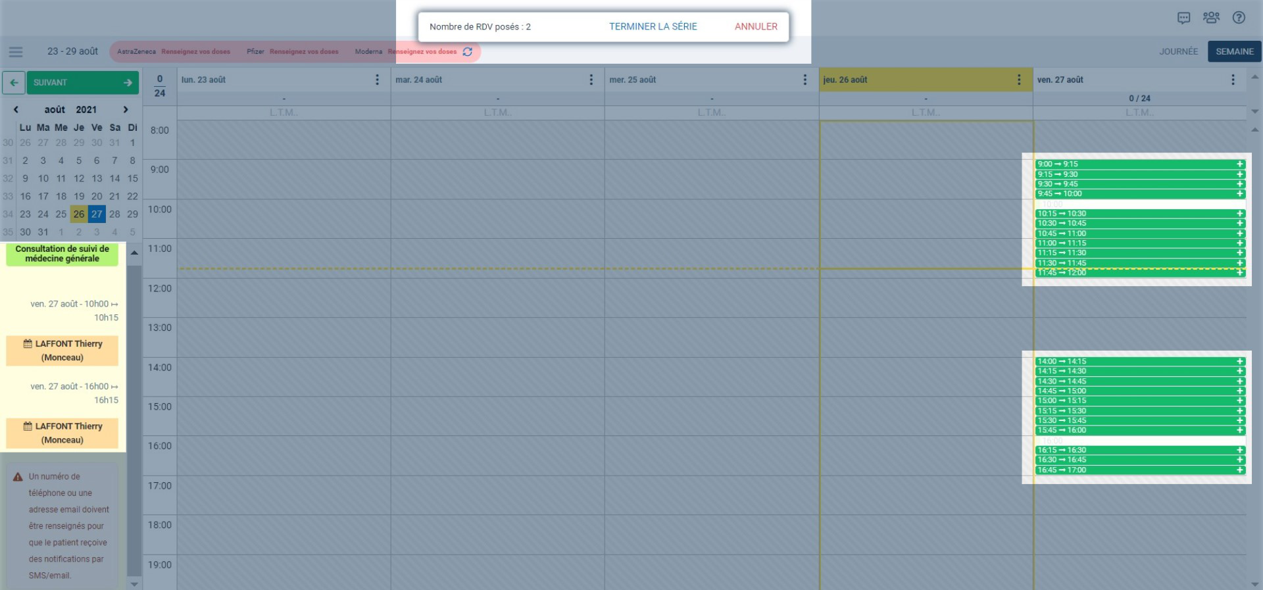Click TERMINER LA SÉRIE
1263x590 pixels.
point(653,26)
